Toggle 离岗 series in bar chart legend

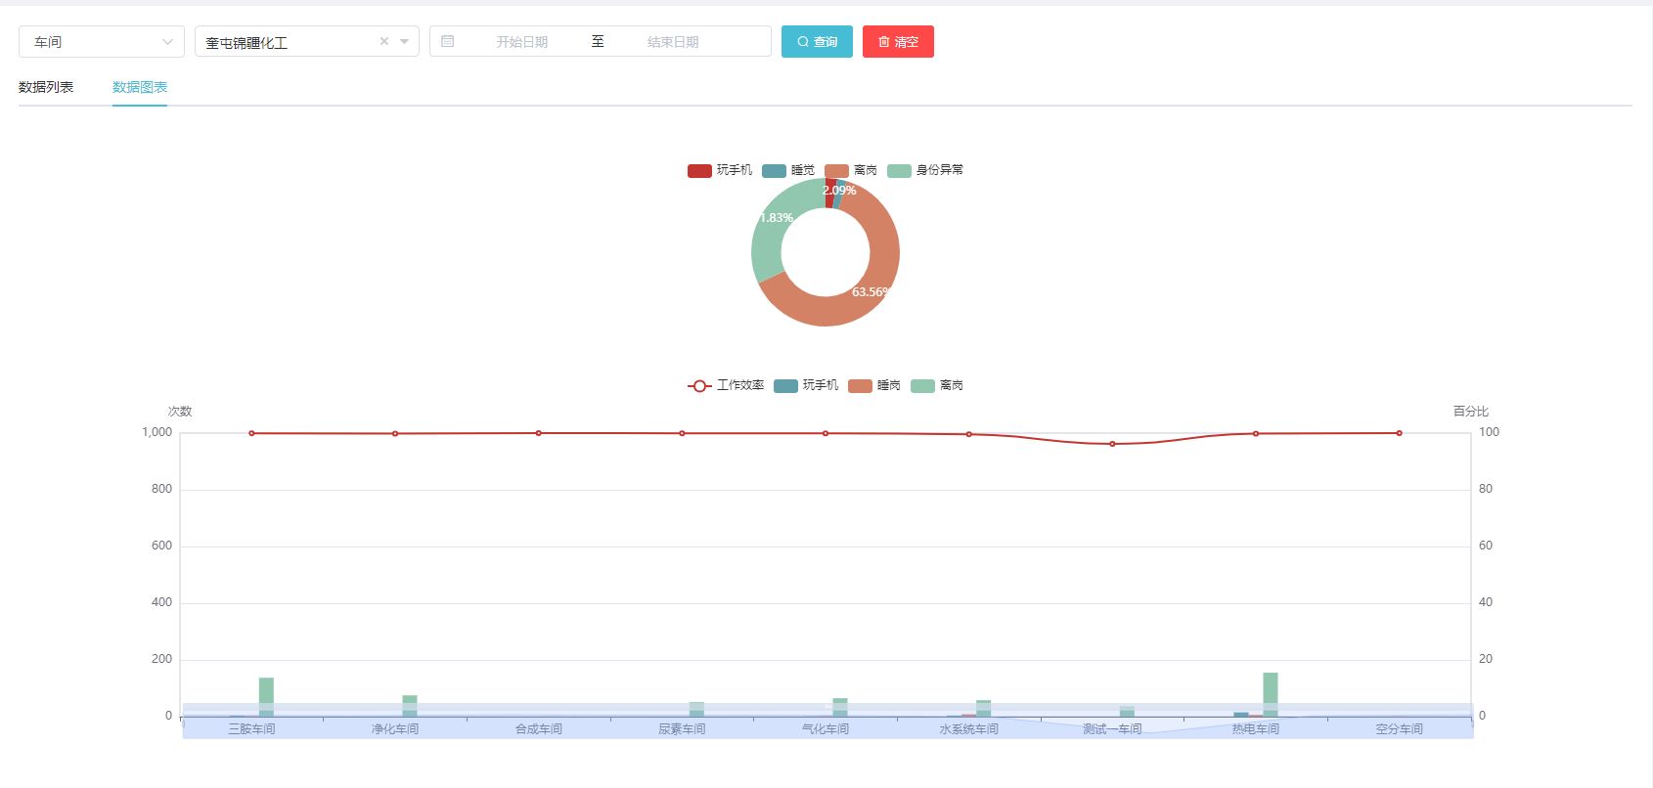point(922,386)
